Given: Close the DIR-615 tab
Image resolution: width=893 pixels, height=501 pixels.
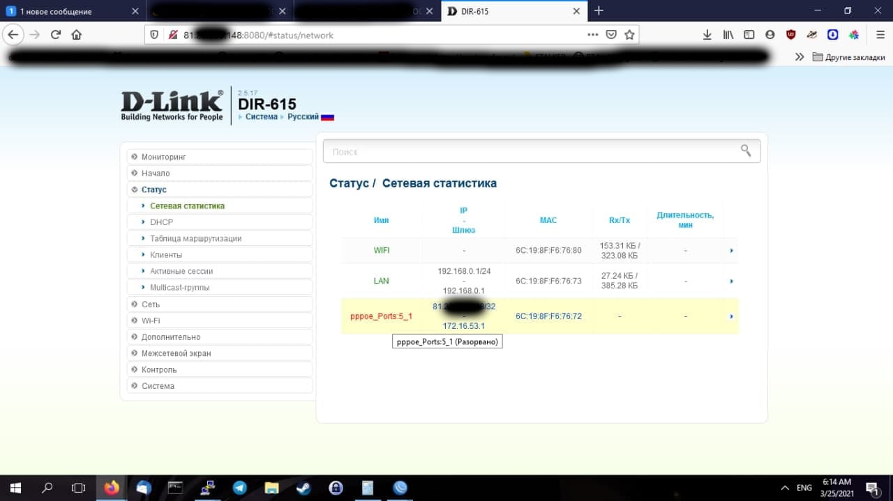Looking at the screenshot, I should 576,11.
